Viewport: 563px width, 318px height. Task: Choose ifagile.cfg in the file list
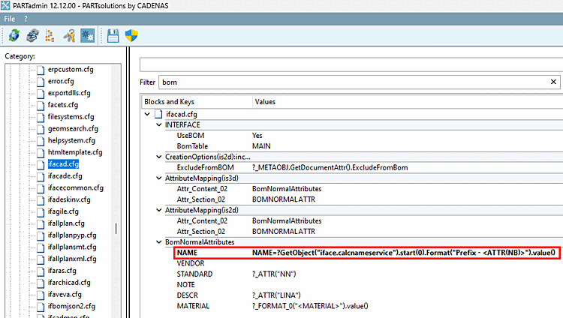point(63,211)
